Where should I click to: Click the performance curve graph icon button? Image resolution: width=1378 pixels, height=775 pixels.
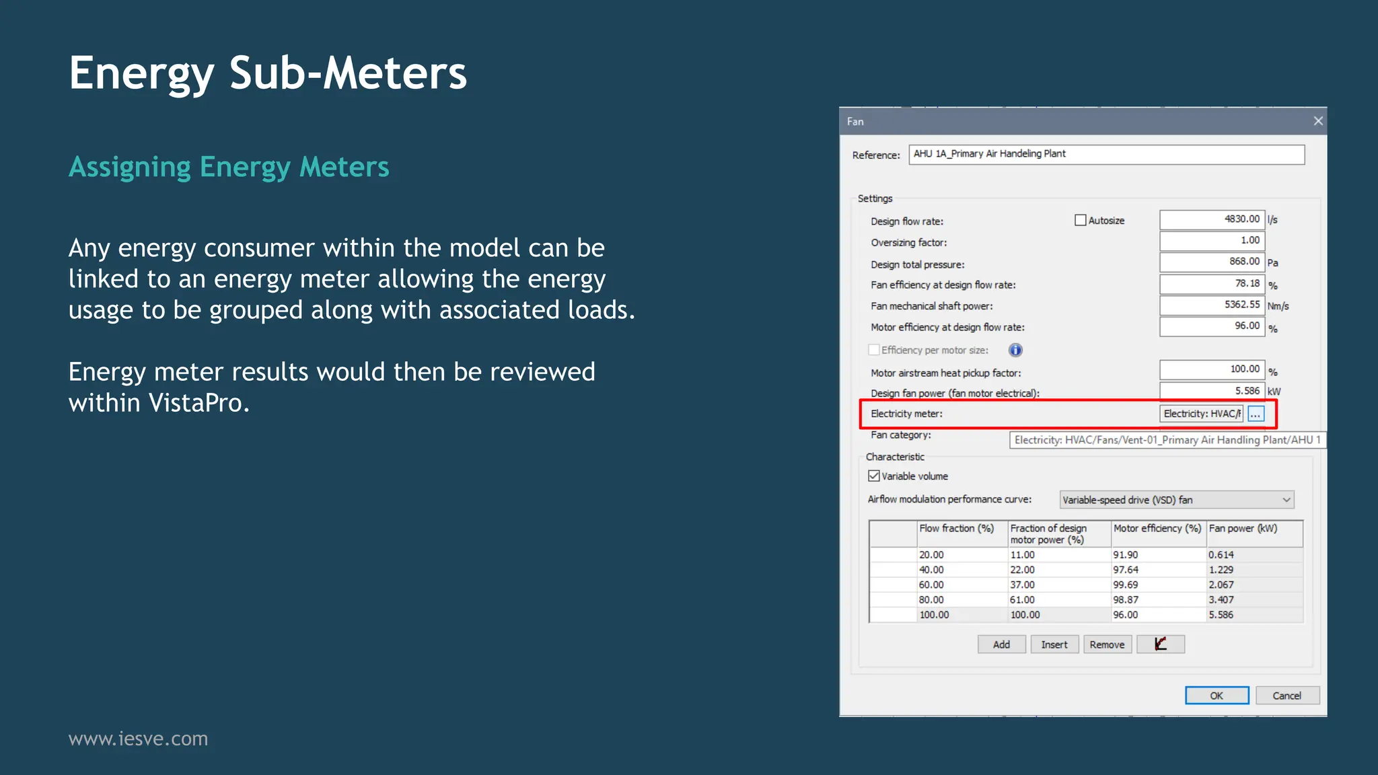pyautogui.click(x=1161, y=644)
